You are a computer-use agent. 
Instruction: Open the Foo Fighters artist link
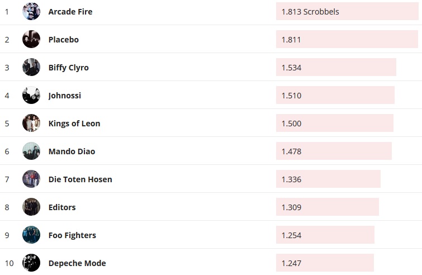pyautogui.click(x=72, y=235)
